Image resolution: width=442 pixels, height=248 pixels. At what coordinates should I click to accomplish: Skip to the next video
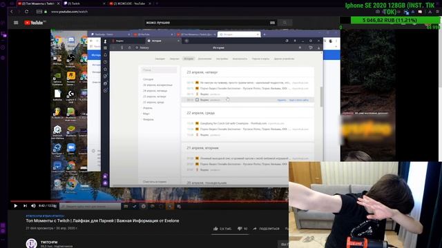[25, 206]
